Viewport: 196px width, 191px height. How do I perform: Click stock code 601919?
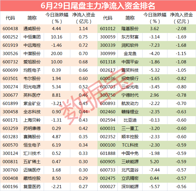click(10, 45)
